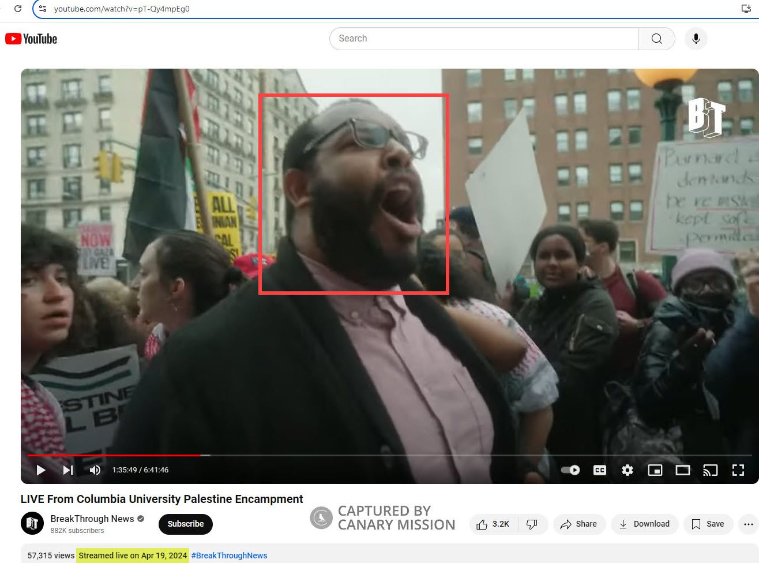This screenshot has width=759, height=563.
Task: Subscribe to BreakThrough News
Action: (185, 524)
